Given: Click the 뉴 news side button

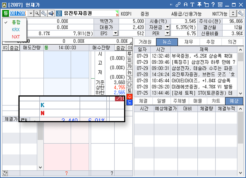Looking at the screenshot, I should (129, 72).
